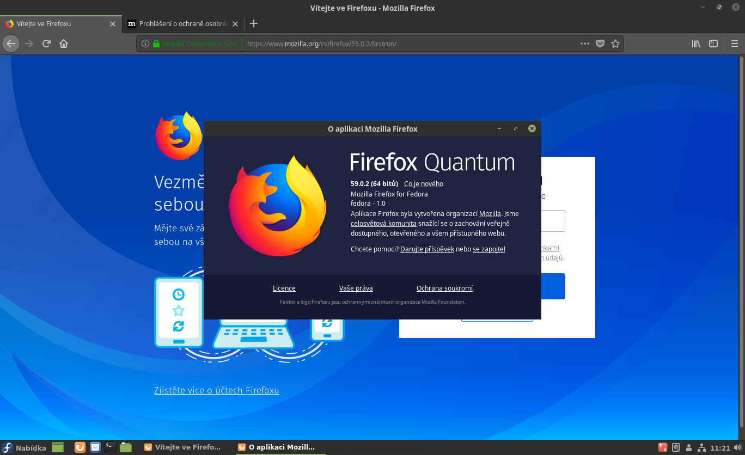Viewport: 745px width, 455px height.
Task: Close the Vítejte ve Firefoxu tab
Action: (113, 24)
